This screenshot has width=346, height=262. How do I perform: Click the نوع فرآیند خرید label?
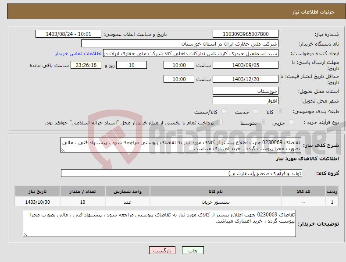pyautogui.click(x=321, y=122)
